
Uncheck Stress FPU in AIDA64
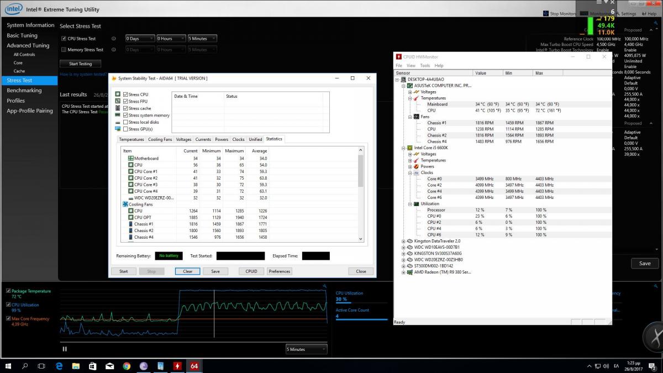pos(125,102)
